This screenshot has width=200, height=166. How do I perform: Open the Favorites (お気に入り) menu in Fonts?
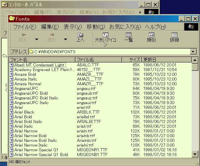tap(125, 27)
